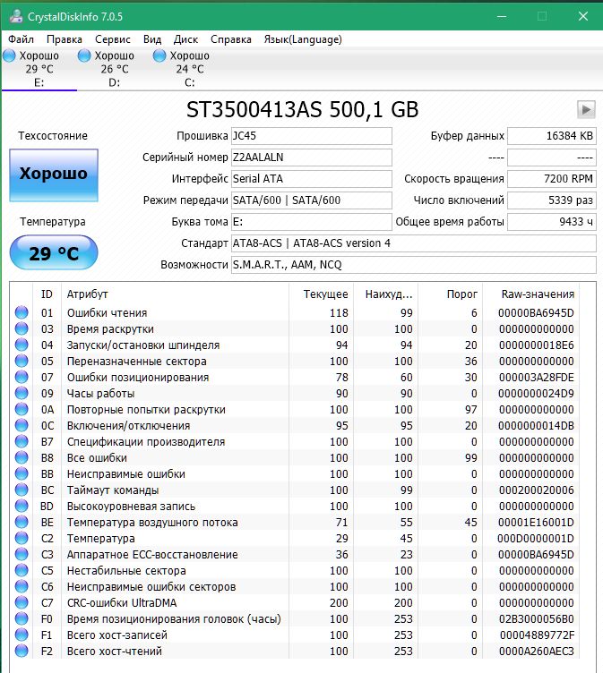Image resolution: width=603 pixels, height=673 pixels.
Task: Click the serial number field Z2AALALN
Action: click(312, 158)
